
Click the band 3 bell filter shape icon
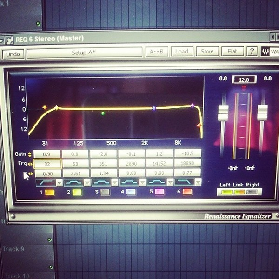[101, 183]
